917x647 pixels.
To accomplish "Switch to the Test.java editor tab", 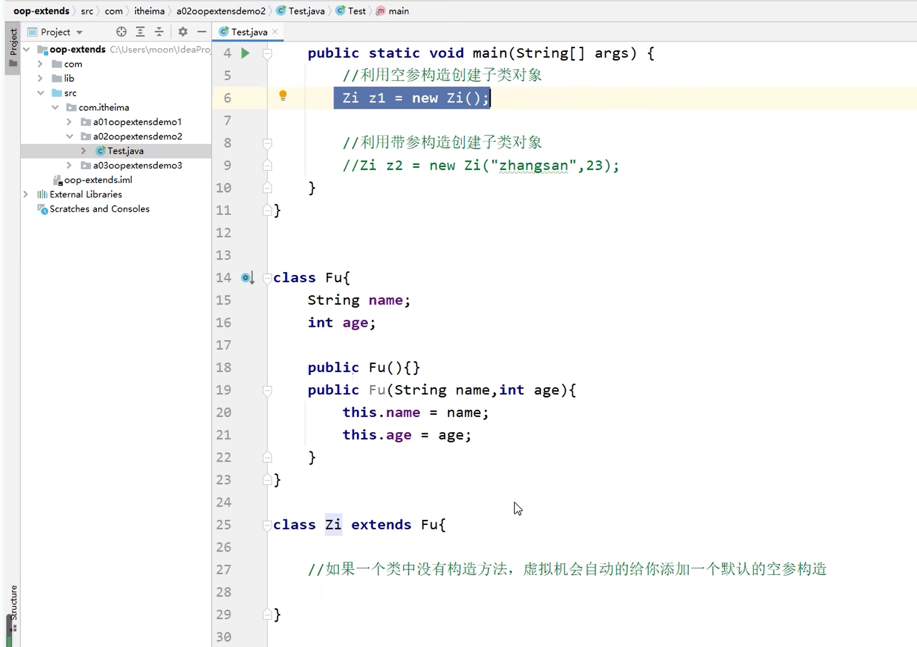I will tap(247, 32).
